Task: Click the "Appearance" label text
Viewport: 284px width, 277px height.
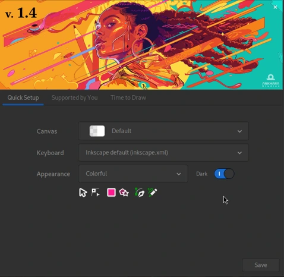Action: (53, 174)
